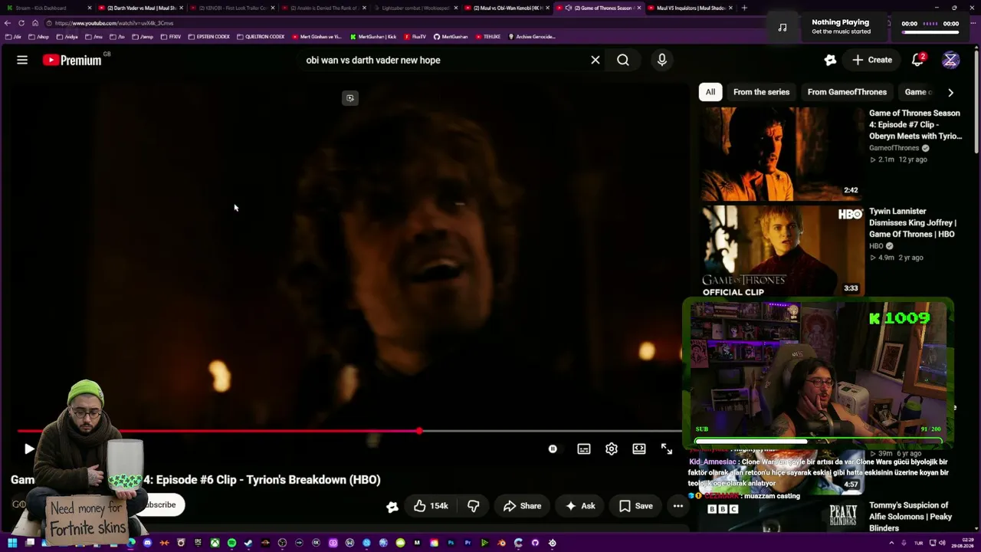Open EPSTEIN CODEX bookmark folder
The height and width of the screenshot is (552, 981).
(208, 37)
